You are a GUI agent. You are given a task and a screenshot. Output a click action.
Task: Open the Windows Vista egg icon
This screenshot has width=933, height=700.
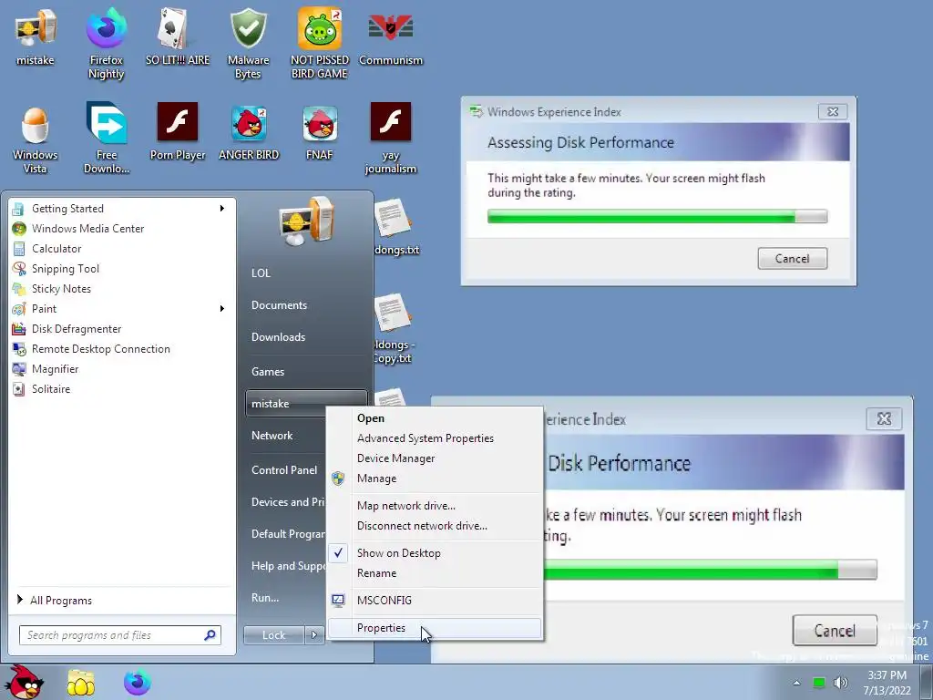36,139
